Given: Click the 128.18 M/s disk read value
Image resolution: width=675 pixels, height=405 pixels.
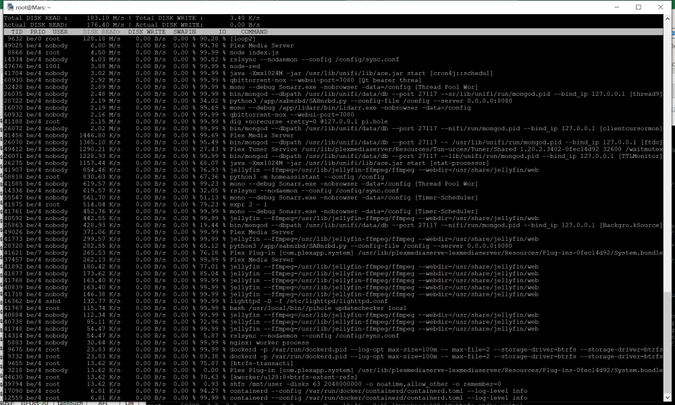Looking at the screenshot, I should (x=102, y=38).
